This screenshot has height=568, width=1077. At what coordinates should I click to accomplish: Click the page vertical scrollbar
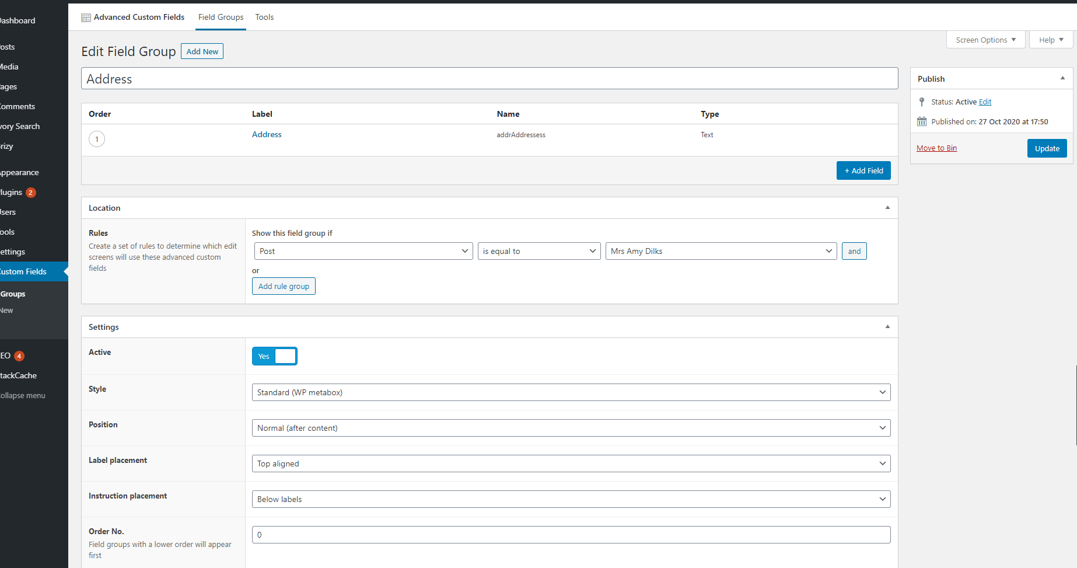click(1076, 406)
